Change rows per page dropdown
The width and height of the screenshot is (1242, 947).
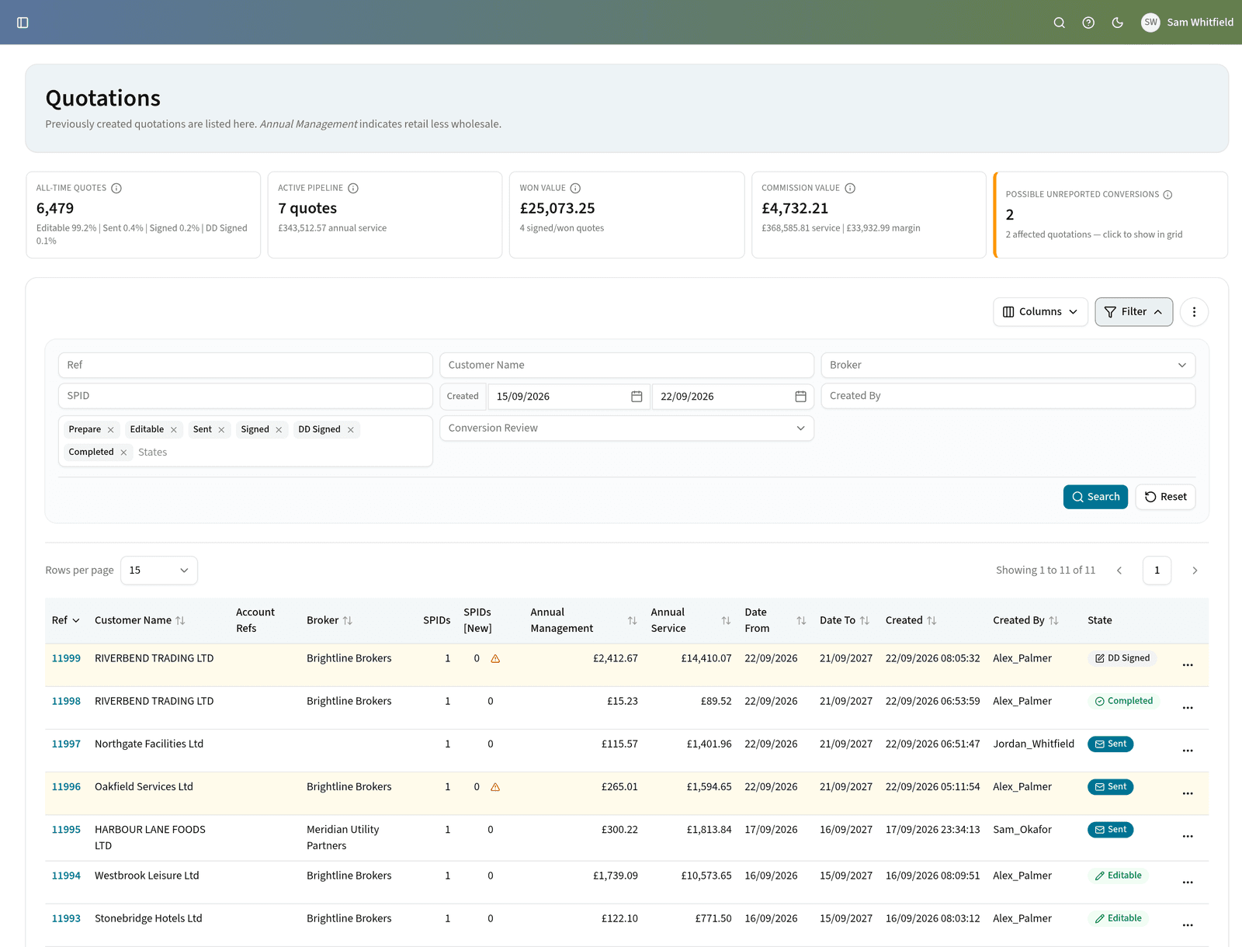(159, 571)
